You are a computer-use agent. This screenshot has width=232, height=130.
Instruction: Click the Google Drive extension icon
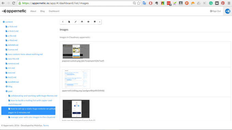point(199,3)
